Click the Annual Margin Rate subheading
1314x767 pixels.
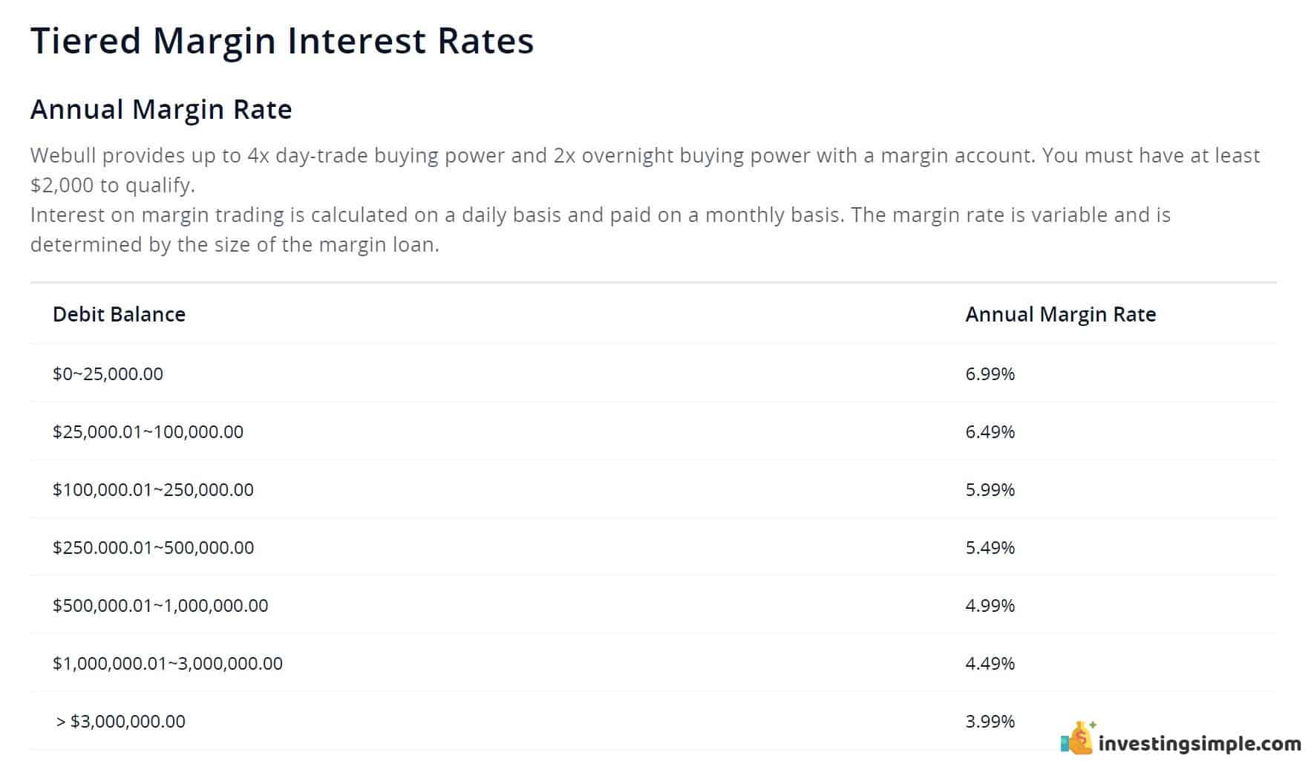(x=161, y=109)
